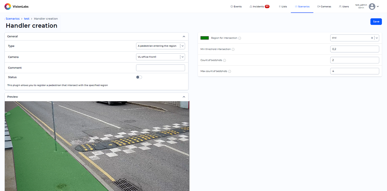Click the plugin description text
The height and width of the screenshot is (191, 387).
(57, 85)
